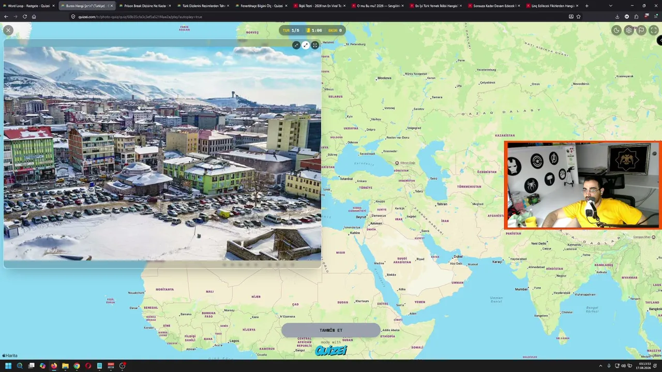Open the Windows Start menu
662x372 pixels.
8,366
